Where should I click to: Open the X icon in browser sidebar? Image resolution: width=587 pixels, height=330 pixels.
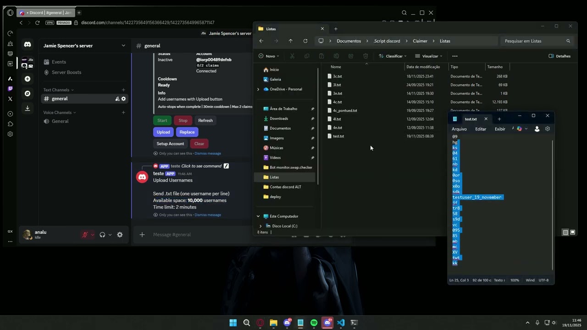tap(10, 99)
